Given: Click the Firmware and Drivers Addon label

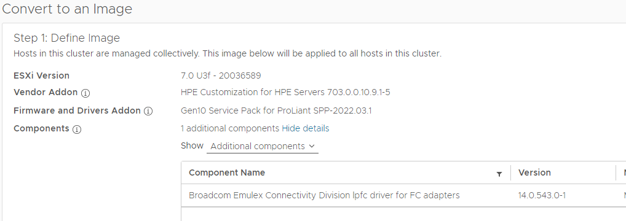Looking at the screenshot, I should pos(77,110).
